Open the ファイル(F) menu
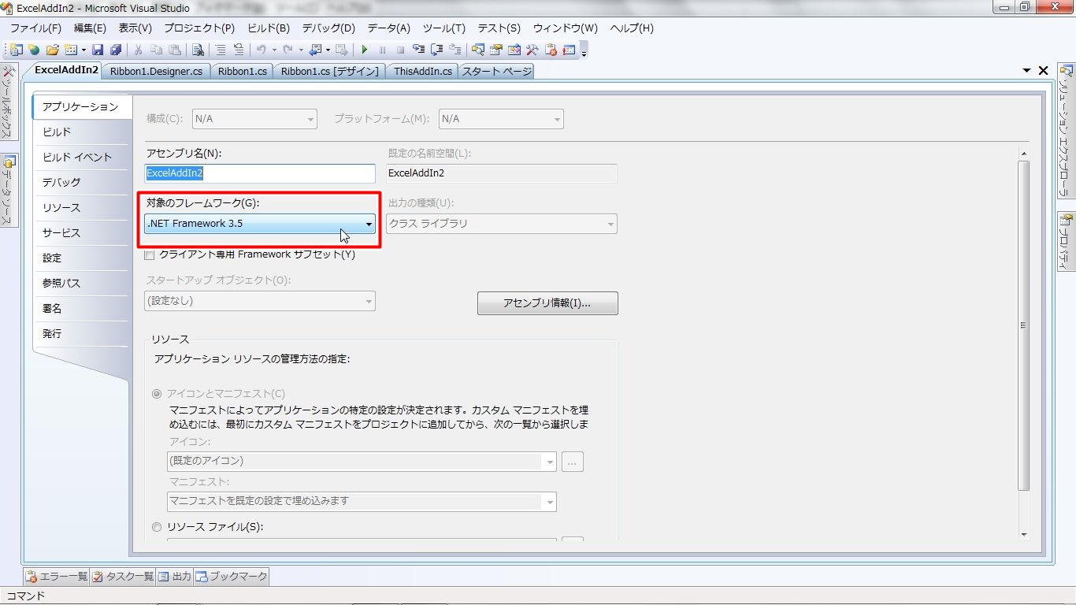This screenshot has height=605, width=1076. click(35, 28)
